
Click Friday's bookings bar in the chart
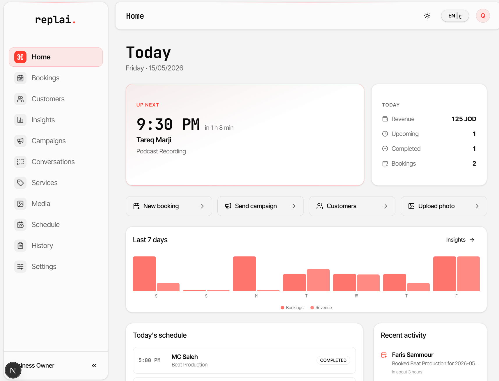(x=445, y=274)
